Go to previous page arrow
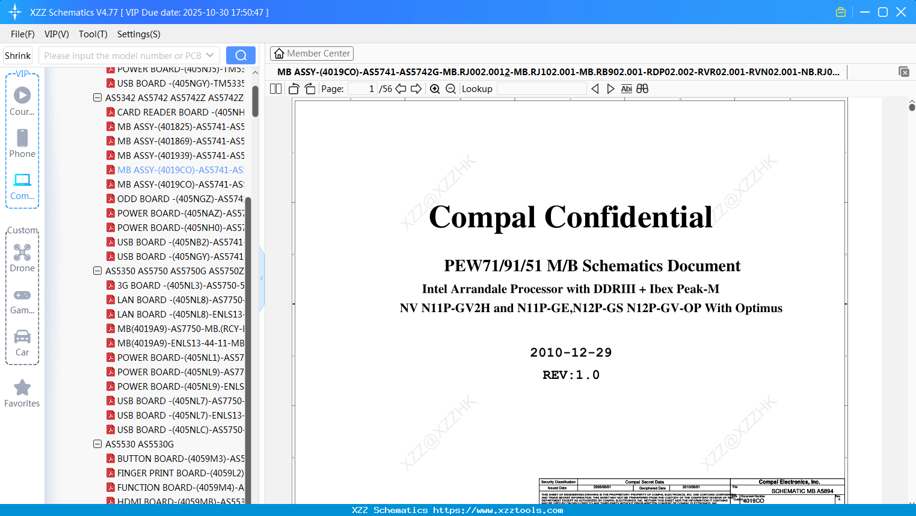Viewport: 916px width, 516px height. point(401,88)
